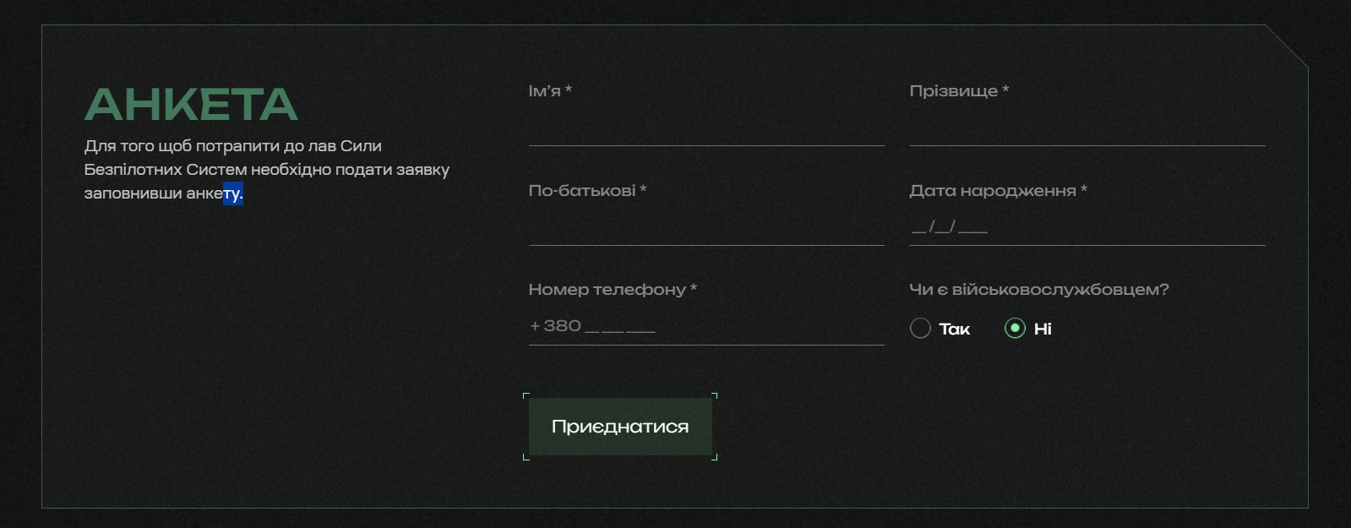Select the Так radio button circle
Viewport: 1351px width, 528px height.
coord(920,329)
